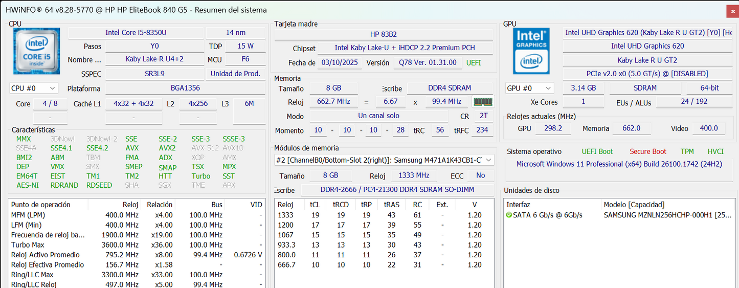Click the AVX-512 feature label
This screenshot has width=739, height=288.
point(205,148)
